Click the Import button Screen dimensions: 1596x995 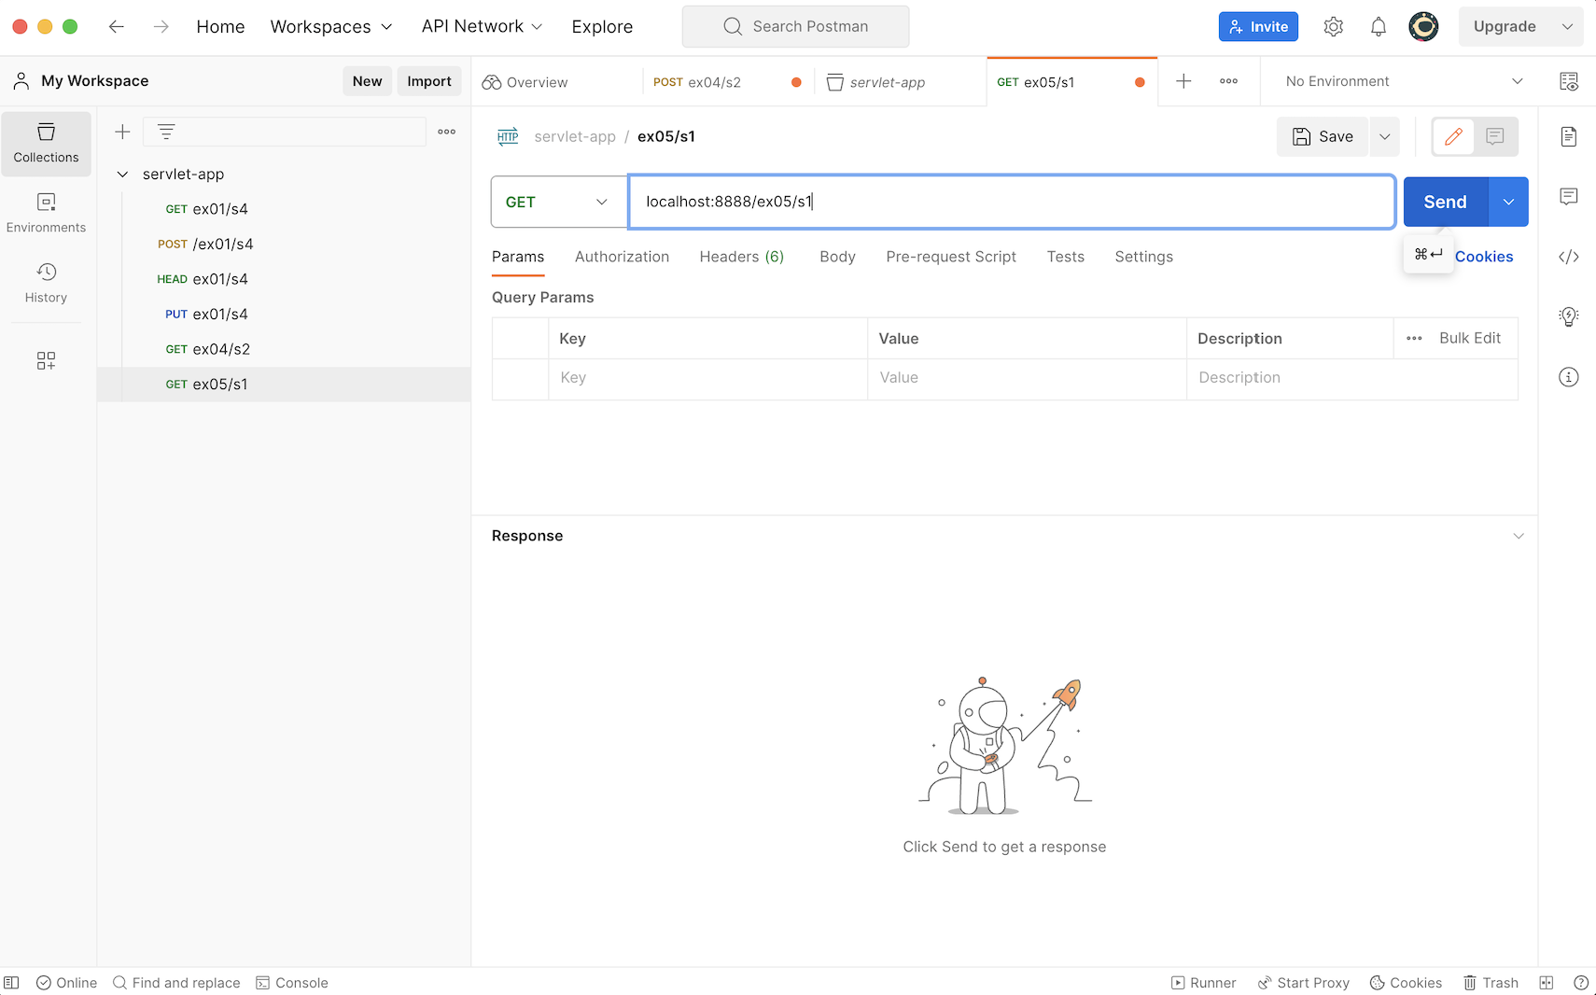[x=429, y=81]
